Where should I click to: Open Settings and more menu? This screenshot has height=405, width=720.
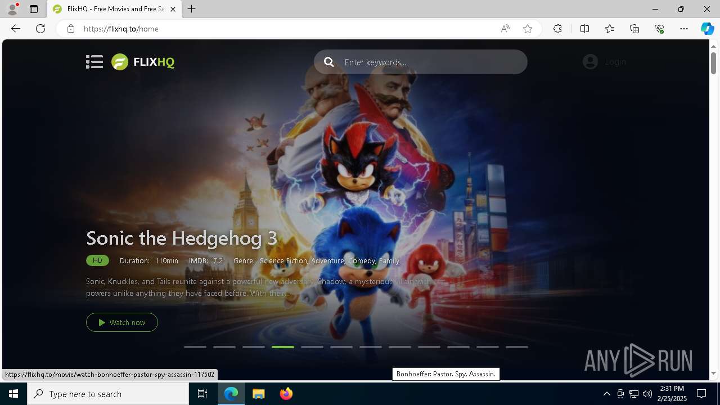point(684,29)
